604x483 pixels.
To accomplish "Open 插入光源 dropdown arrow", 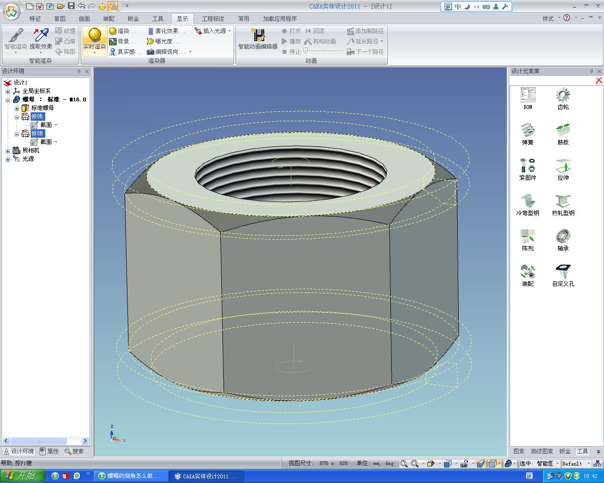I will [230, 31].
